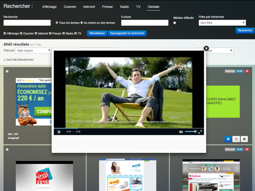Image resolution: width=255 pixels, height=191 pixels.
Task: Click the Internet badge on the Culture card
Action: click(230, 149)
